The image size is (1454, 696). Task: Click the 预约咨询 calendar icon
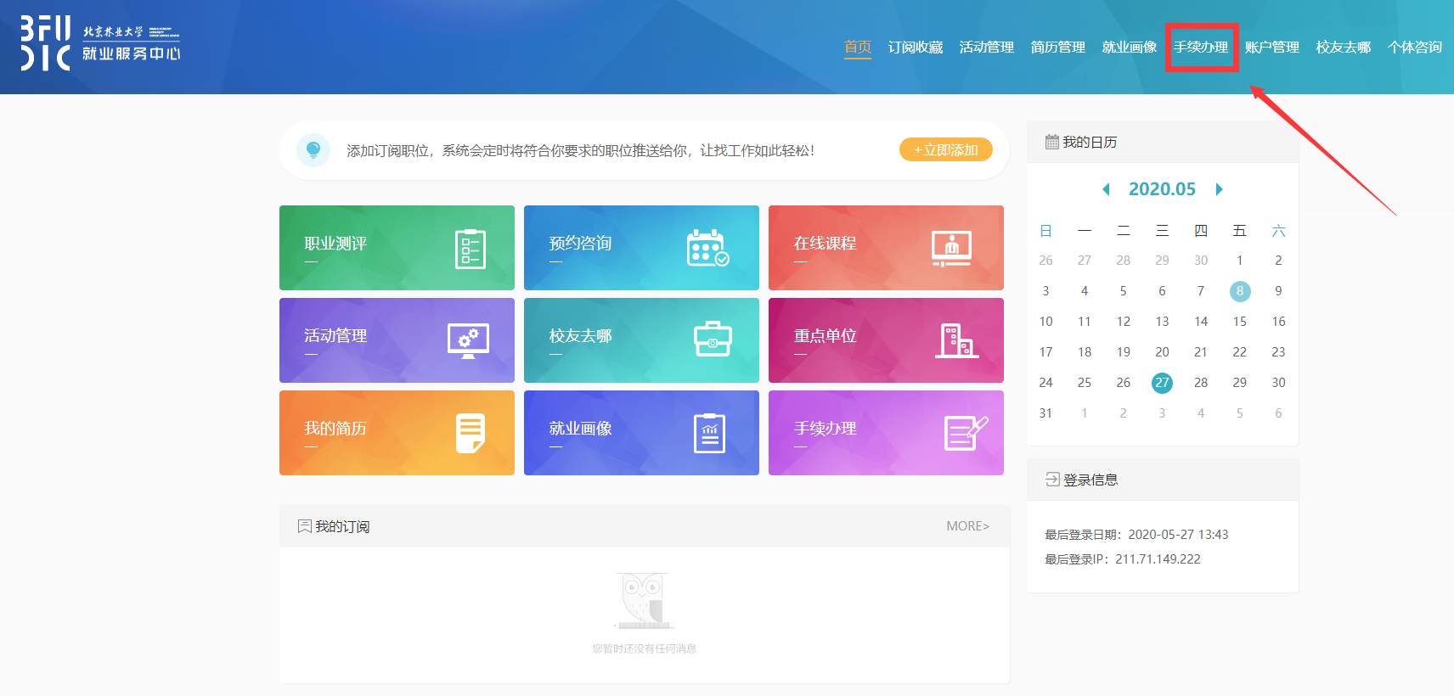tap(708, 248)
